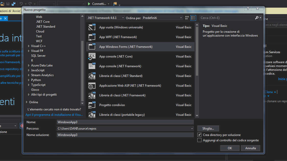This screenshot has height=161, width=287.
Task: Switch to small icons grid view
Action: pos(187,18)
